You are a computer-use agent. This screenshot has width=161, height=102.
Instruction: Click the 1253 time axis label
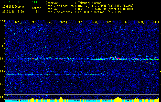48,22
